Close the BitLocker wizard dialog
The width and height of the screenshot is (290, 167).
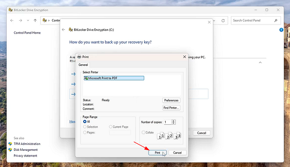(x=209, y=22)
